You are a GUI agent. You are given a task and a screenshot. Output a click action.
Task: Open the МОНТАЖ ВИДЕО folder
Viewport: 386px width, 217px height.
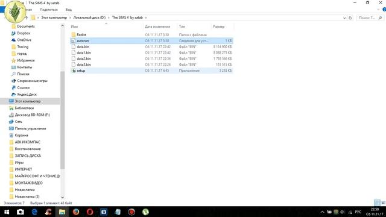(28, 183)
